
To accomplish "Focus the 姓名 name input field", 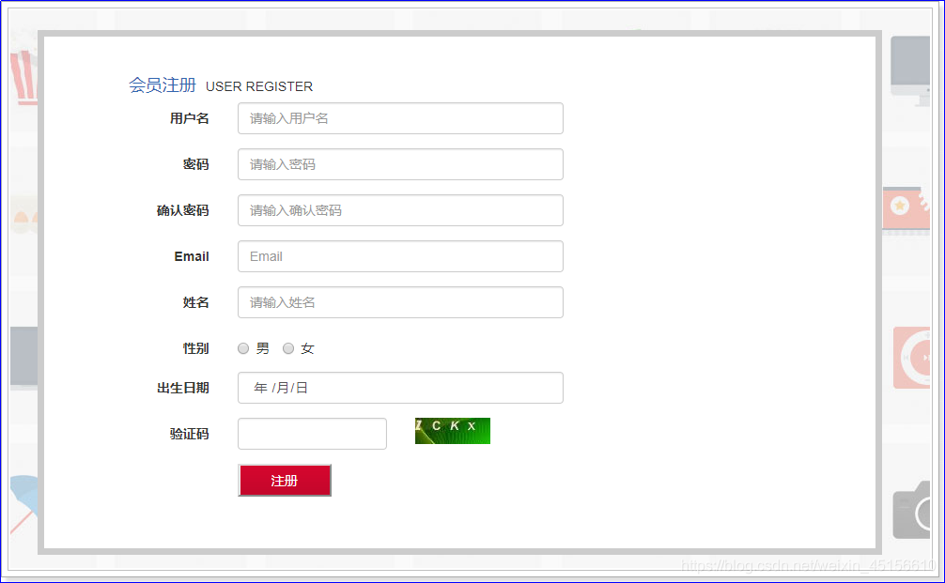I will (400, 302).
